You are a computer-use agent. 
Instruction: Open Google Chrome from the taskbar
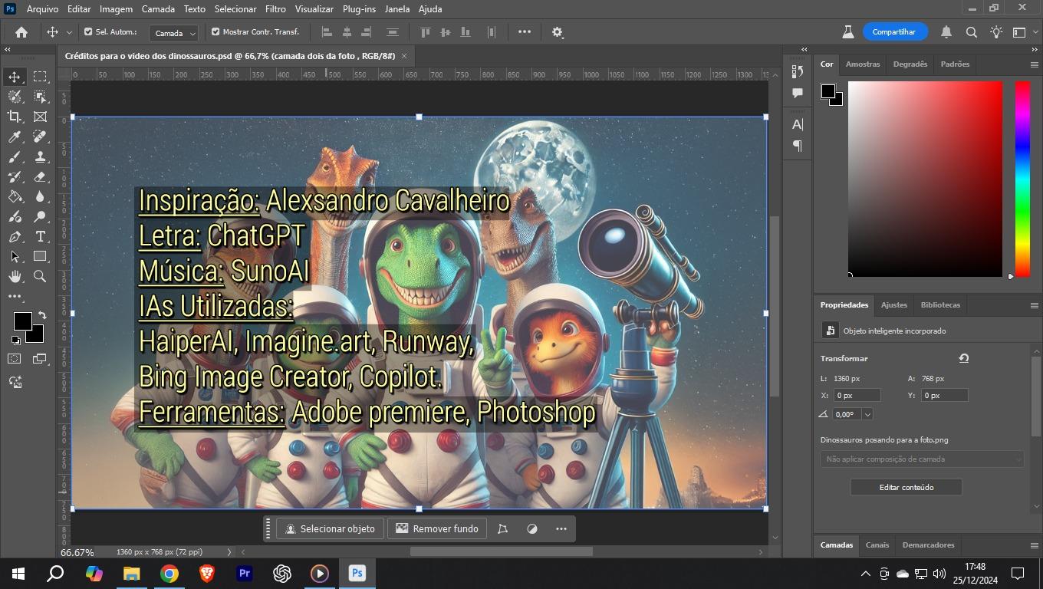point(169,573)
